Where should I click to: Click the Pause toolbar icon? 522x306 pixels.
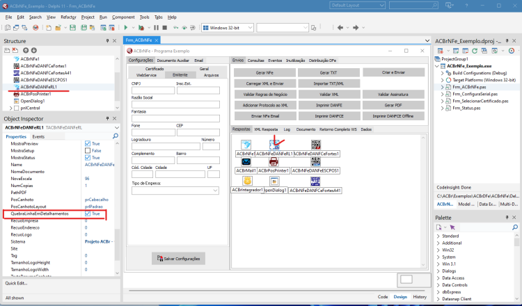tap(156, 28)
